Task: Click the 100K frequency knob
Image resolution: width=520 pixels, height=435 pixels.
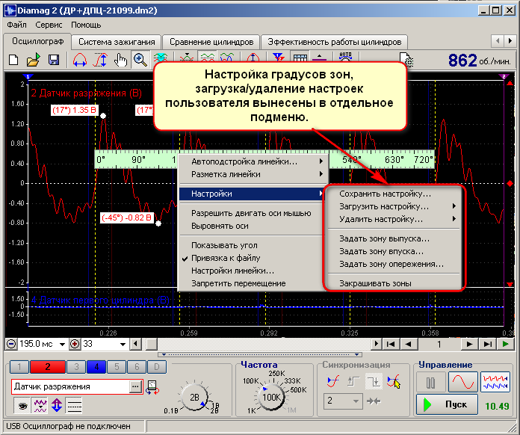Action: pyautogui.click(x=271, y=397)
